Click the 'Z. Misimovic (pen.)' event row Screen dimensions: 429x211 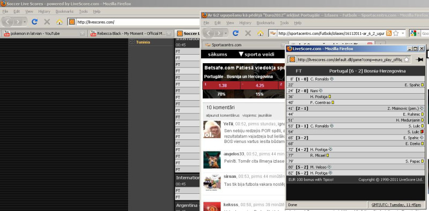pyautogui.click(x=356, y=108)
